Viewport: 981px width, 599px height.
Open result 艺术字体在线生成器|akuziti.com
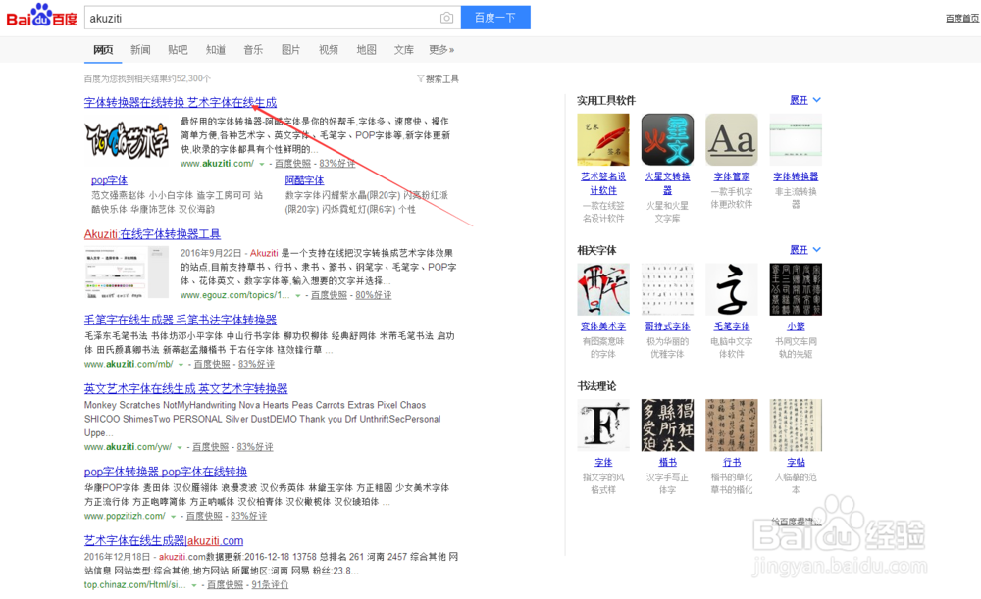click(164, 540)
